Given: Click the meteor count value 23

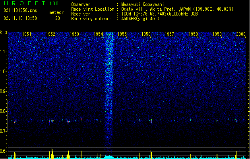Looking at the screenshot, I should click(x=58, y=18).
